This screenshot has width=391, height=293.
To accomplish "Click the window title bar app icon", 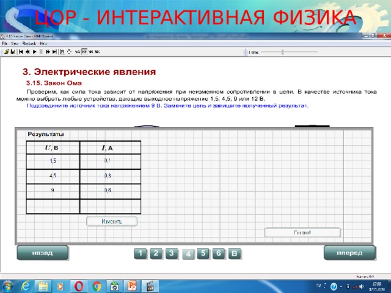I will [2, 37].
